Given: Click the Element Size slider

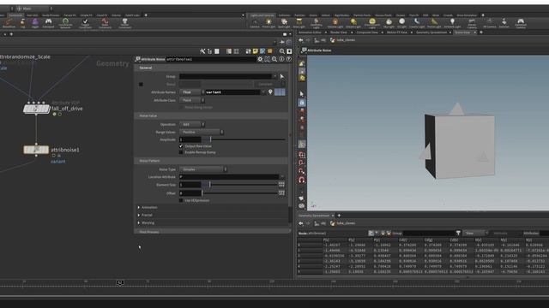Looking at the screenshot, I should coord(240,185).
